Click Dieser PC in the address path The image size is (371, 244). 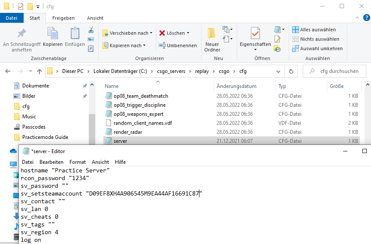point(73,71)
